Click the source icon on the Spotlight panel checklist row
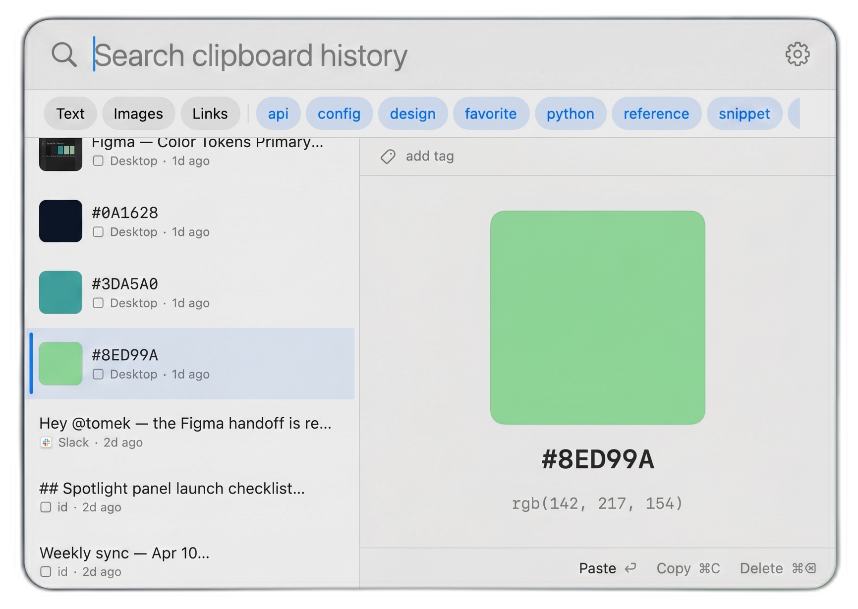 click(46, 507)
